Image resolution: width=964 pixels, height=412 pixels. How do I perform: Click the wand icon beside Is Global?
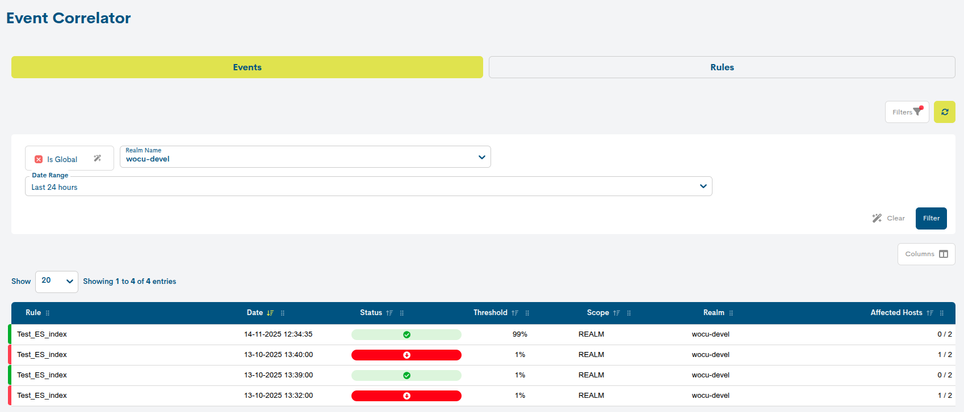coord(98,159)
